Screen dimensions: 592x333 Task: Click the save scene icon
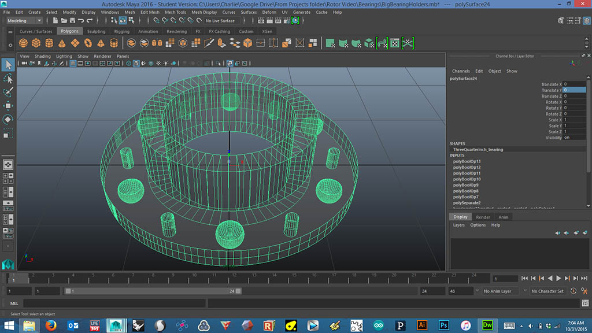[72, 21]
